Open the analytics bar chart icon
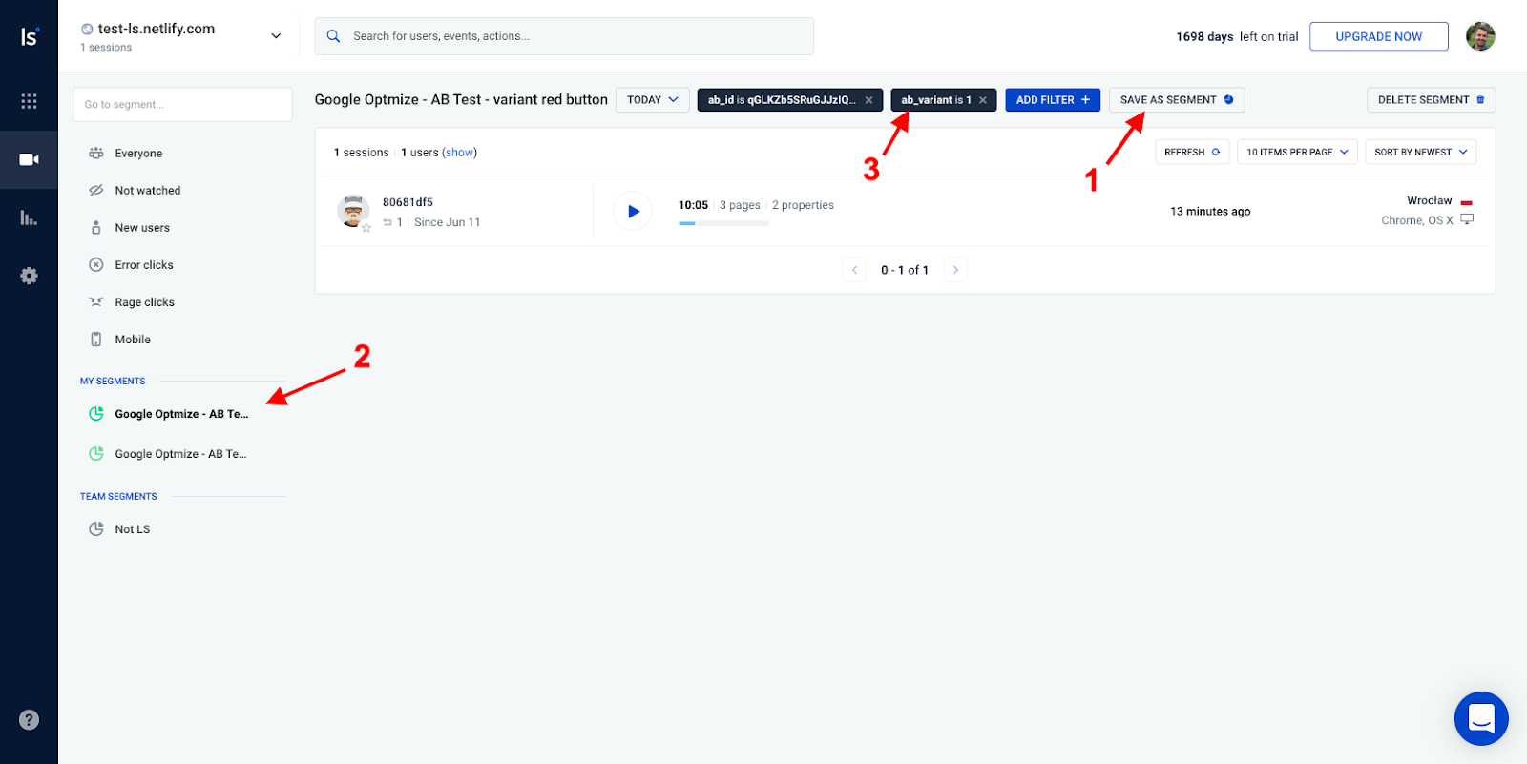Image resolution: width=1527 pixels, height=764 pixels. [29, 217]
